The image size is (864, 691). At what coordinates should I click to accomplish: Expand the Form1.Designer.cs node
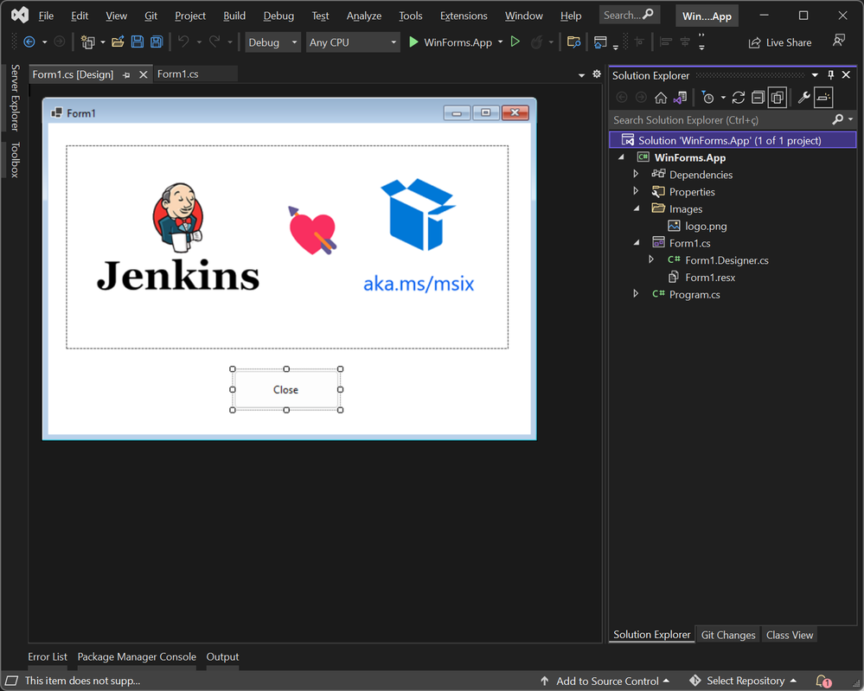click(651, 259)
